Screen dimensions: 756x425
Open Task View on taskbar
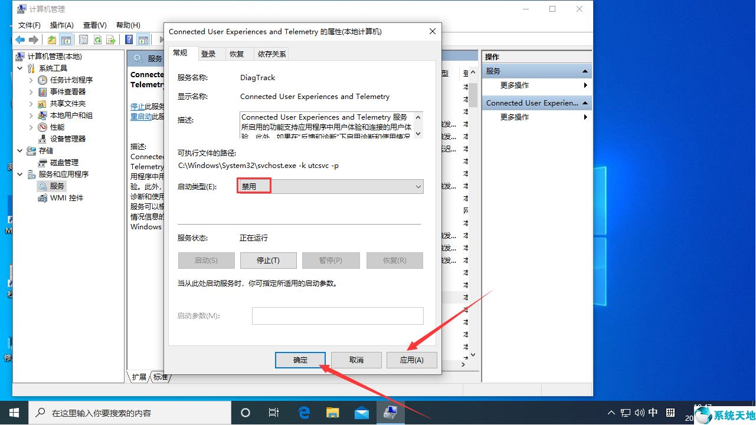274,413
